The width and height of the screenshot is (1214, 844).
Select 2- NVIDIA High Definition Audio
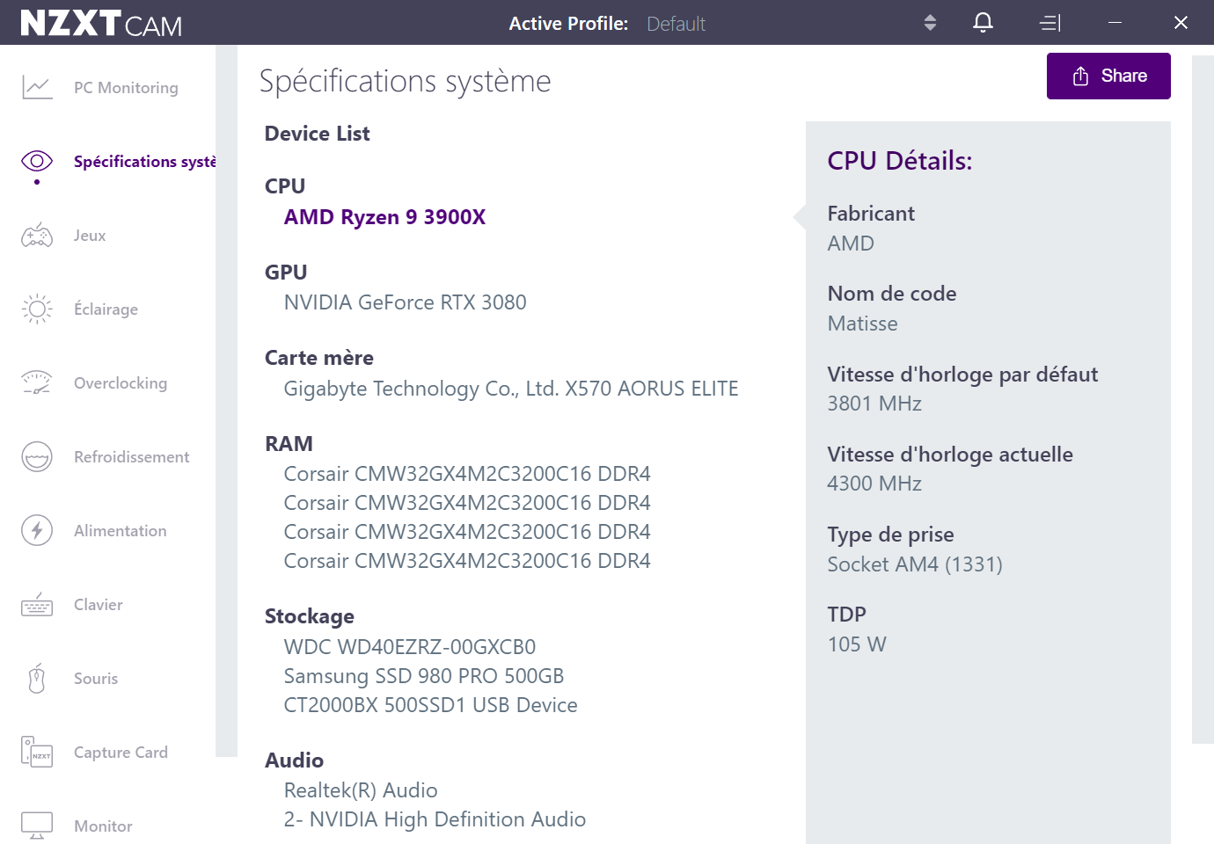point(435,819)
